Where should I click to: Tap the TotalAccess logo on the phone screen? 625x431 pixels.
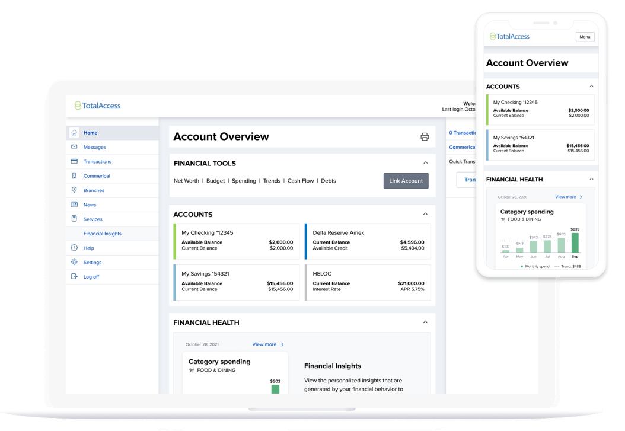[x=509, y=36]
